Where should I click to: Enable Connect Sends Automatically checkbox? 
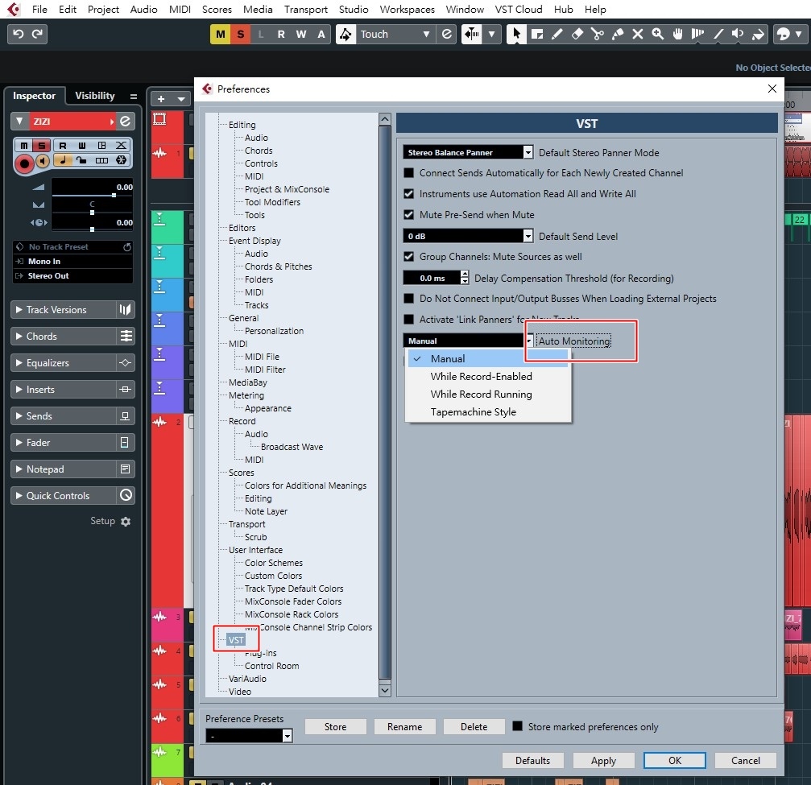[408, 173]
